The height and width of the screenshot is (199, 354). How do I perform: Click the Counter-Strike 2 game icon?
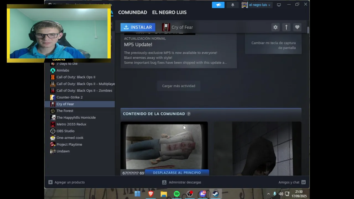coord(53,97)
